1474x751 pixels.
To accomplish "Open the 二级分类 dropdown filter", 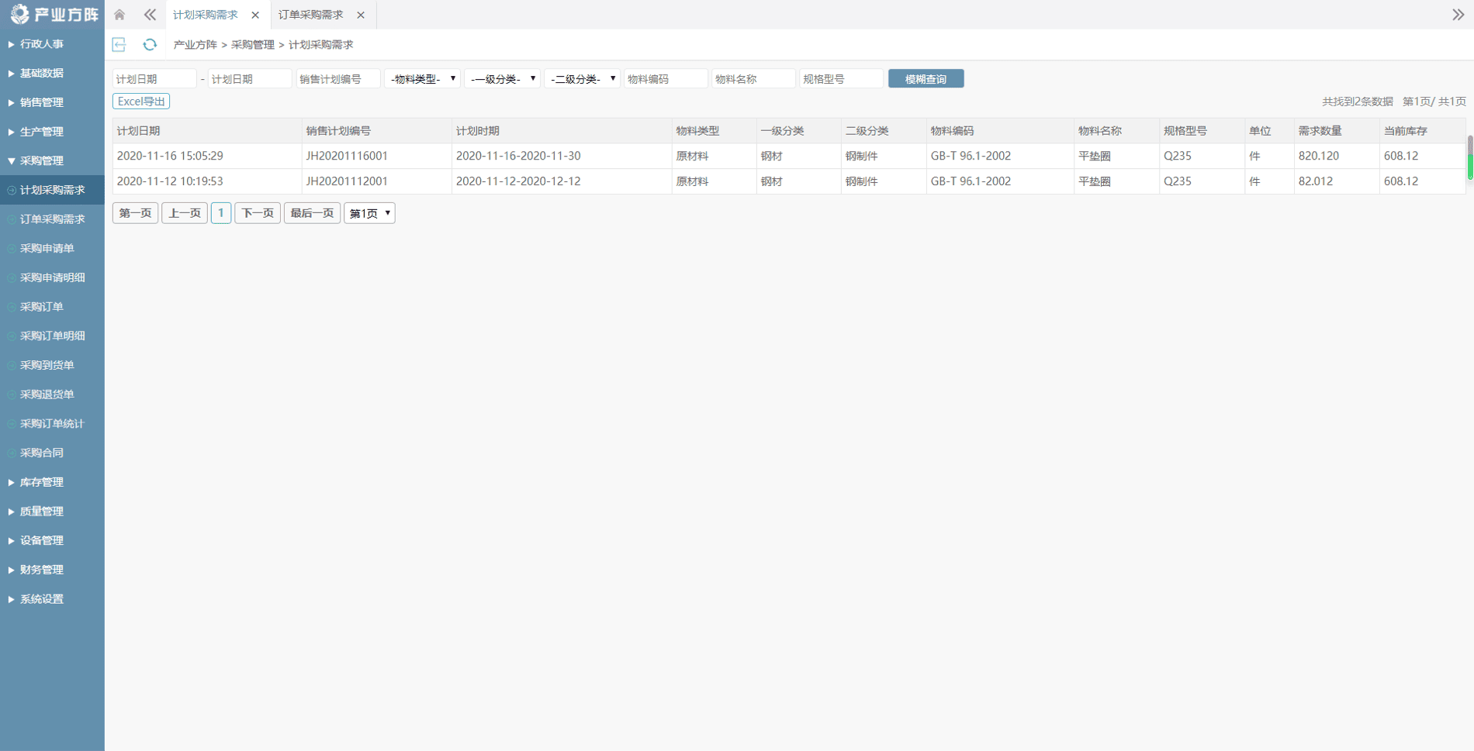I will tap(582, 79).
